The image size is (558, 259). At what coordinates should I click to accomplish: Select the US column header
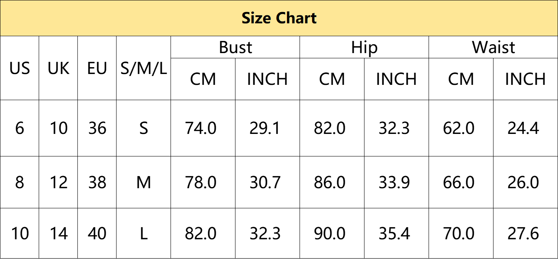20,68
